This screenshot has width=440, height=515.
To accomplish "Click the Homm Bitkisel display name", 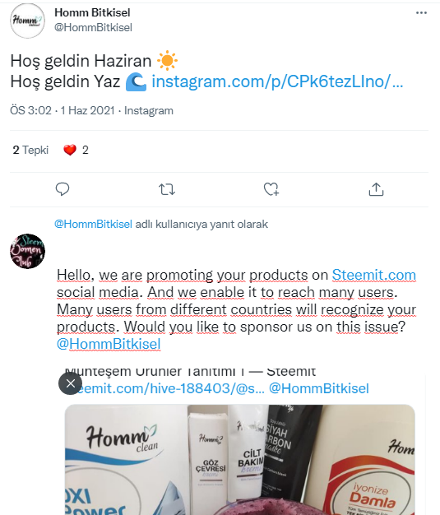I will [92, 12].
